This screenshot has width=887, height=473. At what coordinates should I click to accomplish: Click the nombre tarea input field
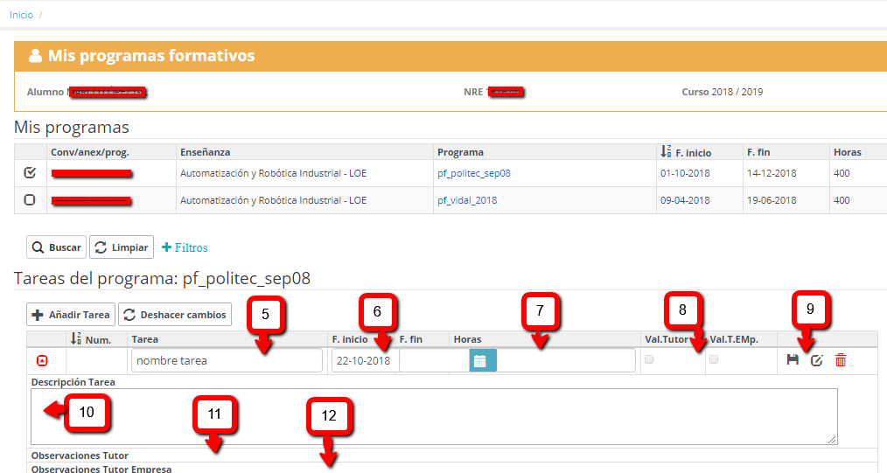pos(226,360)
